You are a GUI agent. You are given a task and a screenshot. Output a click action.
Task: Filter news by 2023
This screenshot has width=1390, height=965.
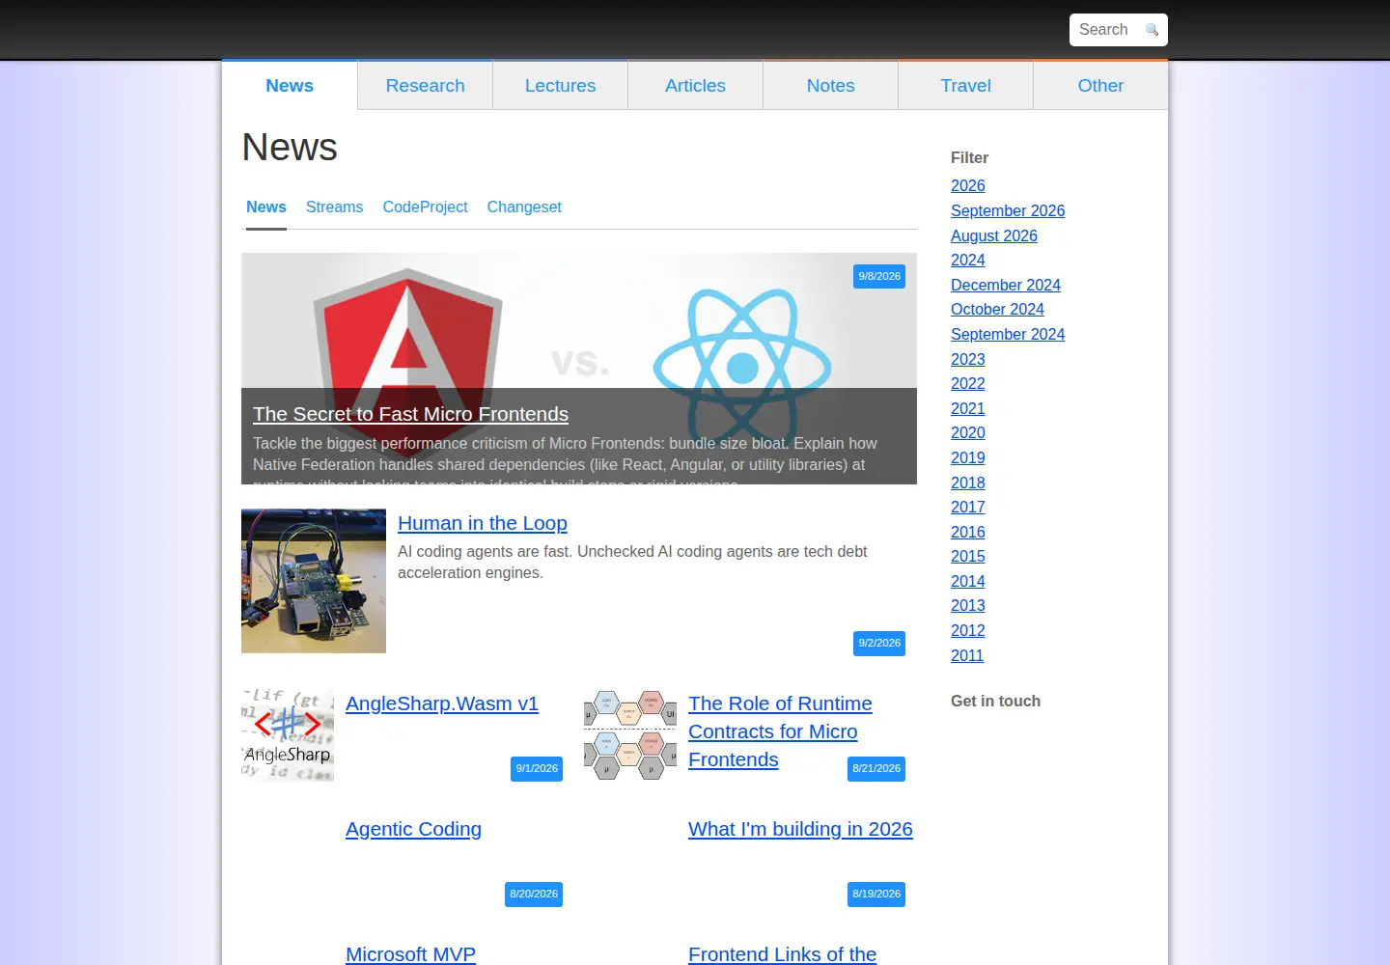[x=968, y=360]
